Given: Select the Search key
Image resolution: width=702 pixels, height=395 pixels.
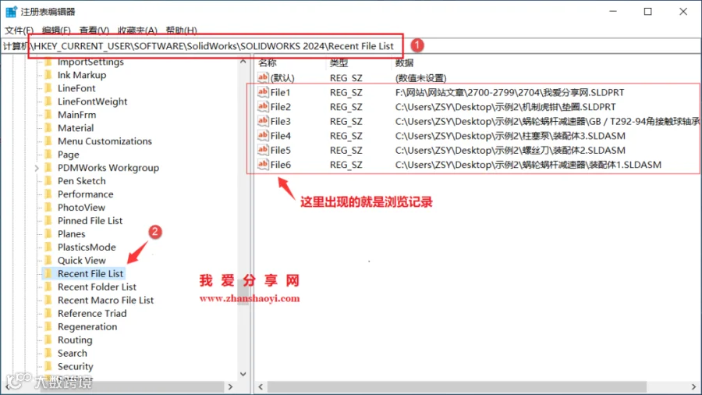Looking at the screenshot, I should click(x=72, y=354).
